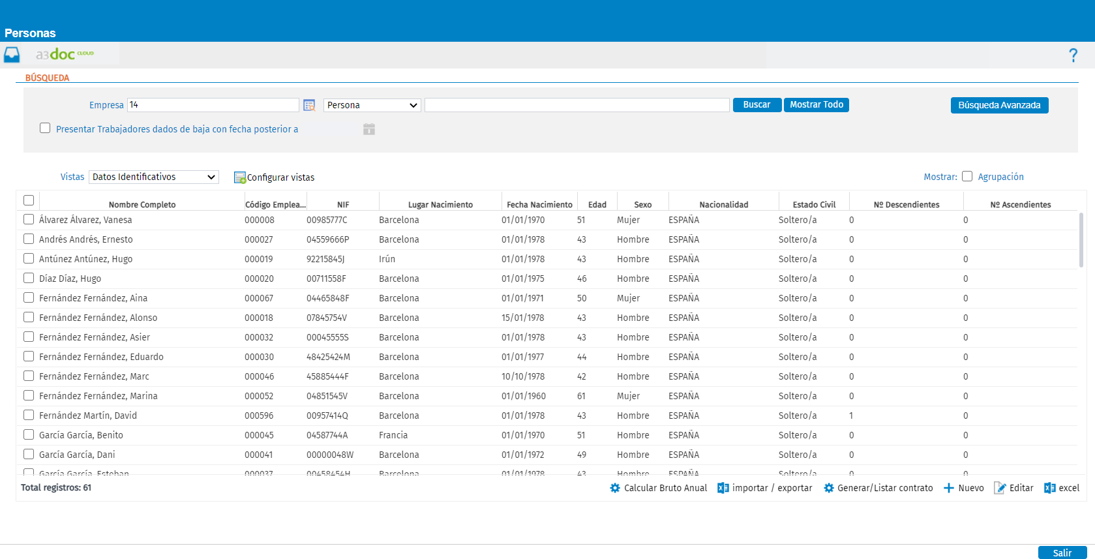The height and width of the screenshot is (559, 1095).
Task: Enable Presentar Trabajadores dados de baja checkbox
Action: coord(45,128)
